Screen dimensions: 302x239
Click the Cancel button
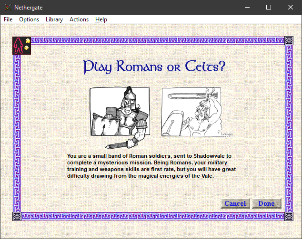tap(235, 203)
